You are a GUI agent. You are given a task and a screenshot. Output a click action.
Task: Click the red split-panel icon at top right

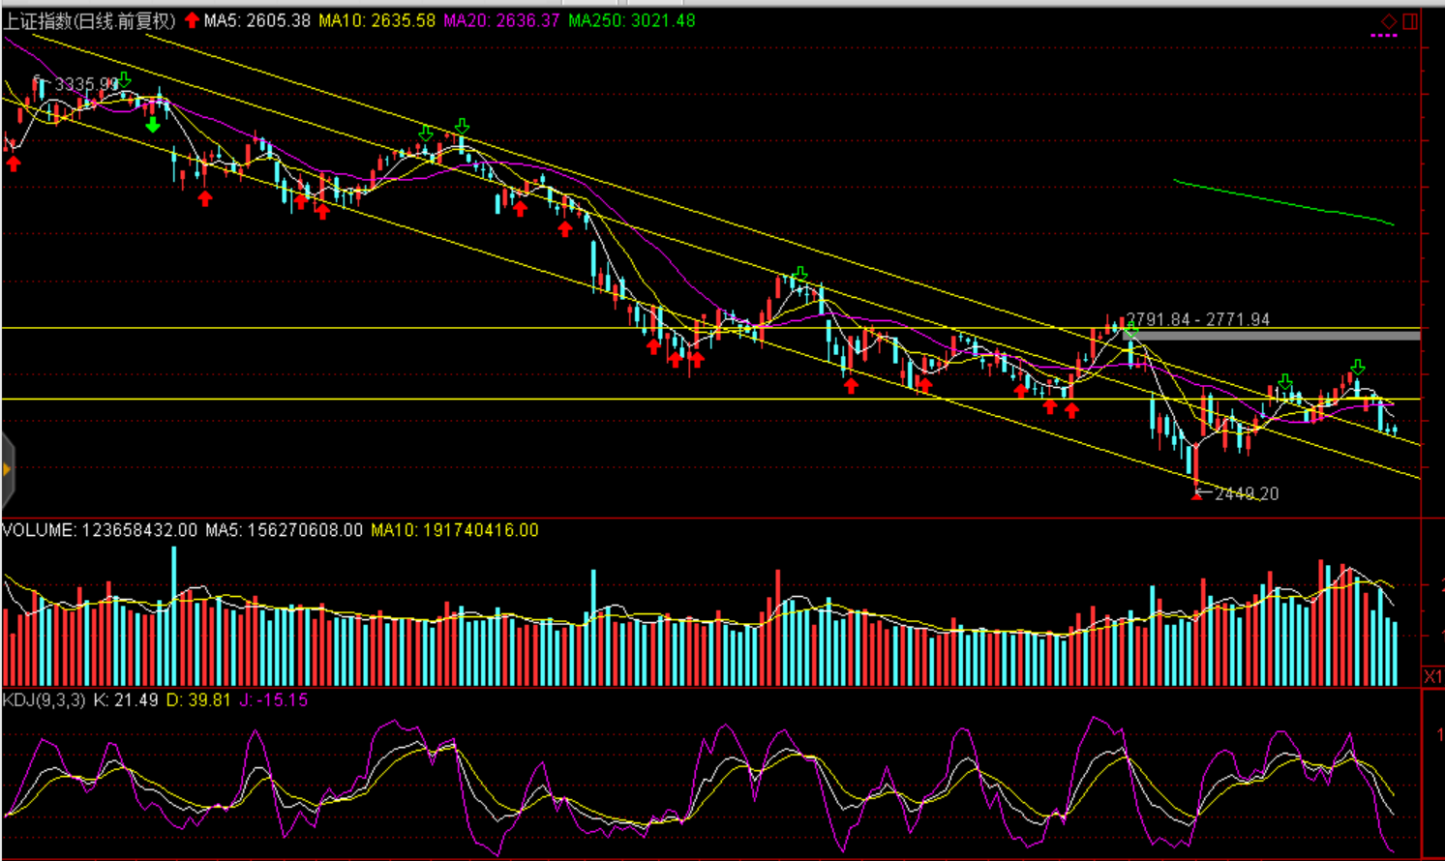(1410, 20)
